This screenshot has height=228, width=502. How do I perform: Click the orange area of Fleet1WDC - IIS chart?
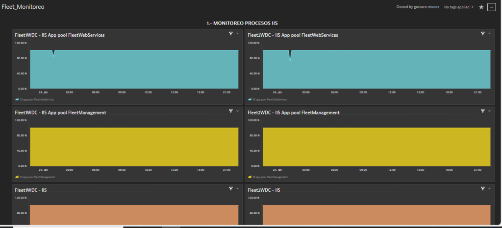click(x=134, y=215)
